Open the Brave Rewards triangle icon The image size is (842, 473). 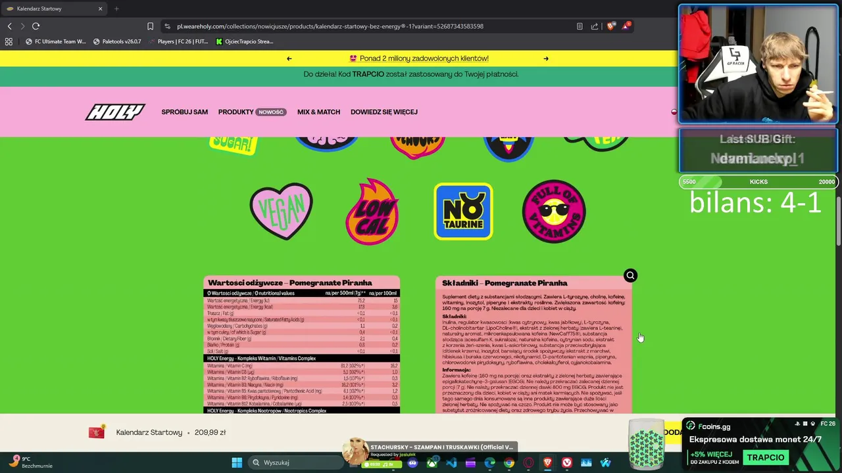tap(626, 26)
